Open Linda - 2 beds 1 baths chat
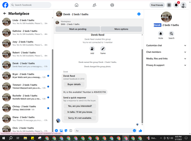191x141 pixels. pos(26,22)
